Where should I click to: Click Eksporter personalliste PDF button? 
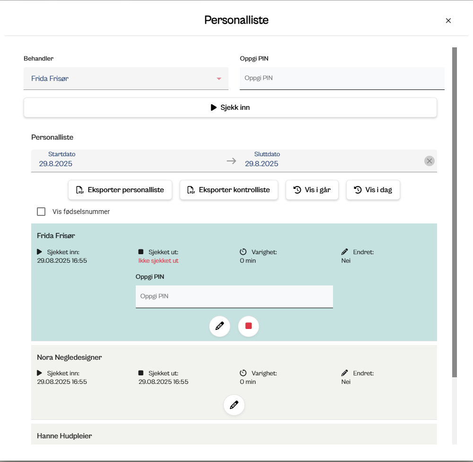tap(120, 190)
